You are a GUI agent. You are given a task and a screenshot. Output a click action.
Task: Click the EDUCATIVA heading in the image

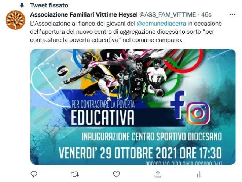(x=103, y=118)
